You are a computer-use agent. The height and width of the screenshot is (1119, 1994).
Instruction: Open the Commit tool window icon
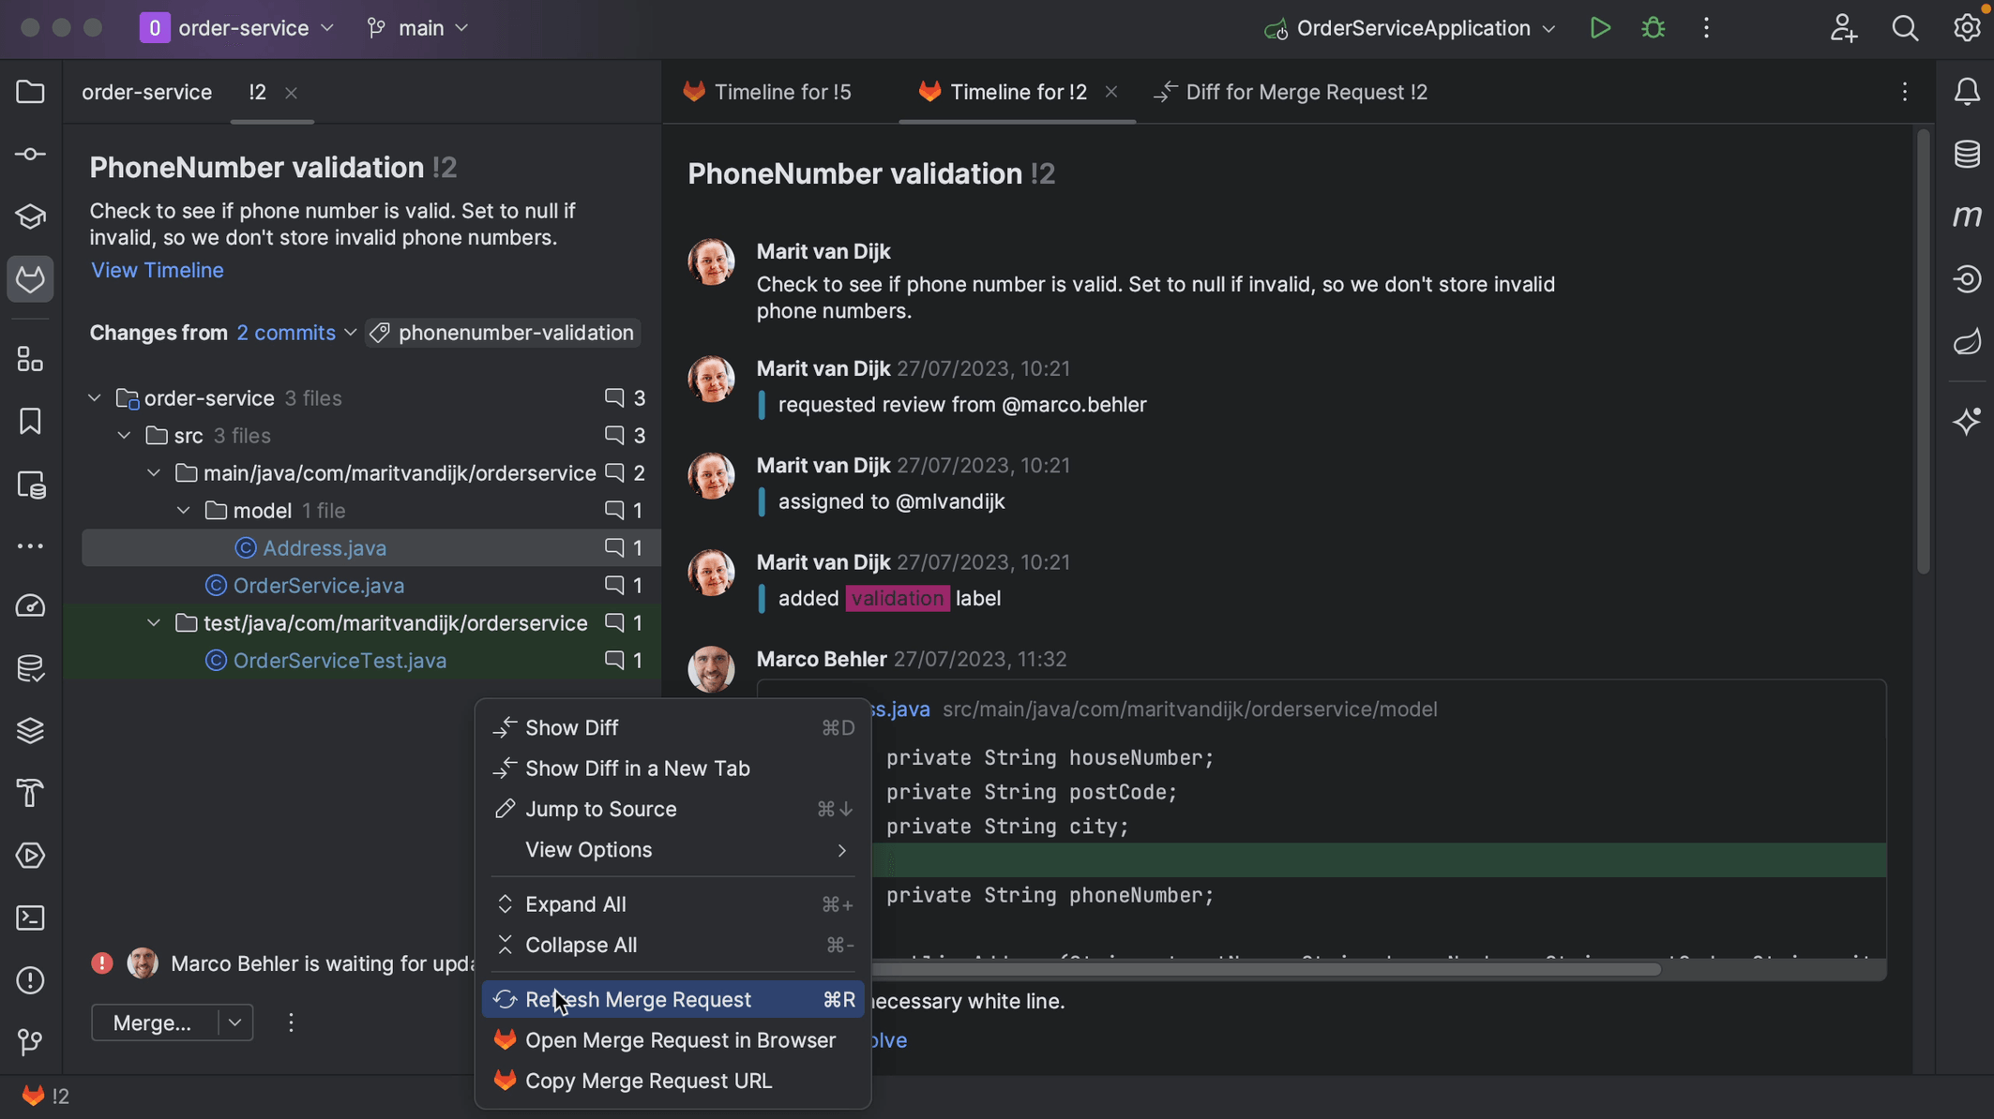(30, 154)
